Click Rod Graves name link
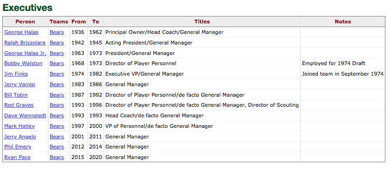390x170 pixels. pyautogui.click(x=19, y=105)
